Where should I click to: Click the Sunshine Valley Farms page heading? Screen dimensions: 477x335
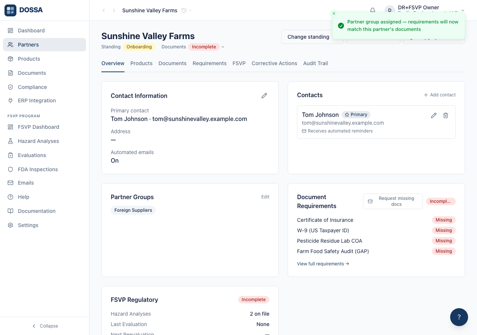(x=148, y=36)
